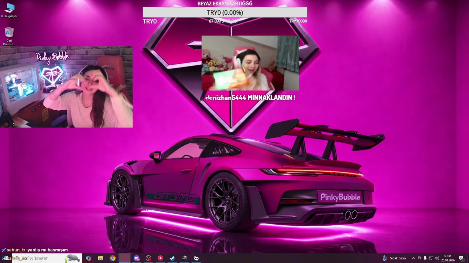Open File Explorer from the taskbar
469x263 pixels.
click(x=100, y=258)
